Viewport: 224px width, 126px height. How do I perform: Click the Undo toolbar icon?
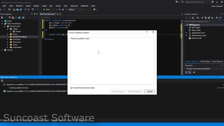33,9
